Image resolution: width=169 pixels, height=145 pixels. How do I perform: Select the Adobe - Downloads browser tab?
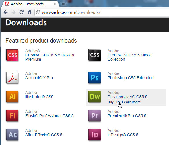pyautogui.click(x=30, y=4)
